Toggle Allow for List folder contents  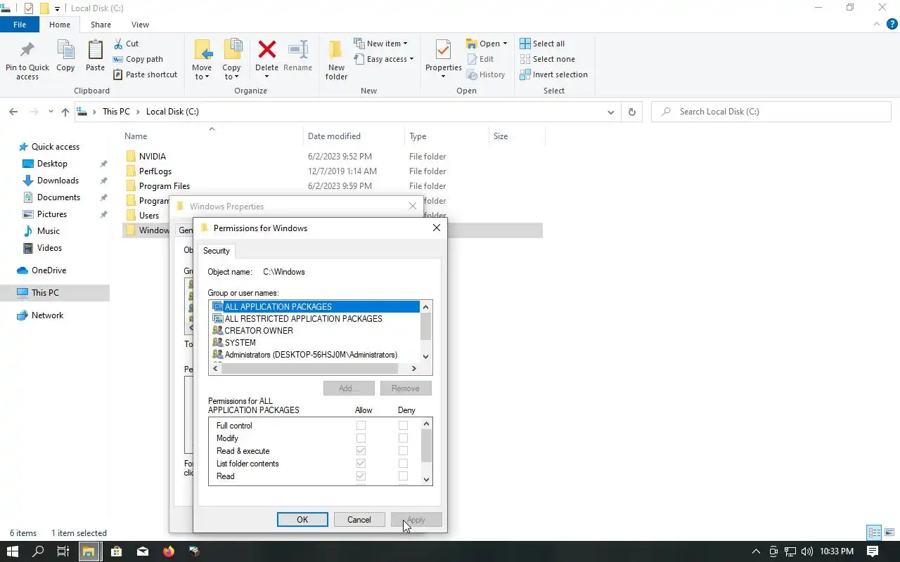point(361,464)
